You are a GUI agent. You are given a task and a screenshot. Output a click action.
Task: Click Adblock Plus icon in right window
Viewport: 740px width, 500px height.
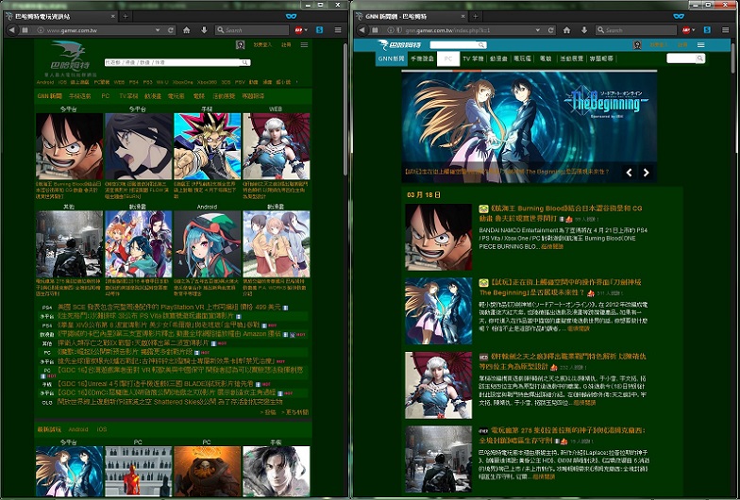pyautogui.click(x=685, y=30)
